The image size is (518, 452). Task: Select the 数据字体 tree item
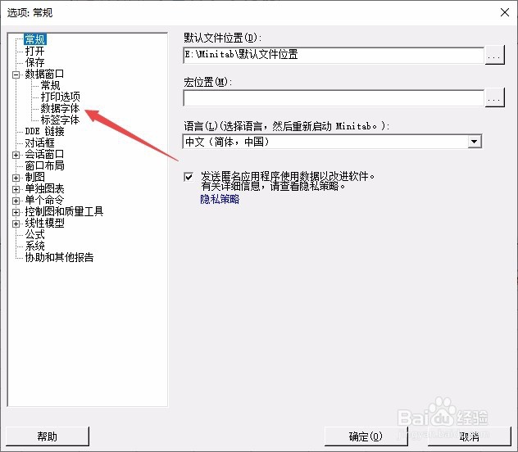(60, 108)
